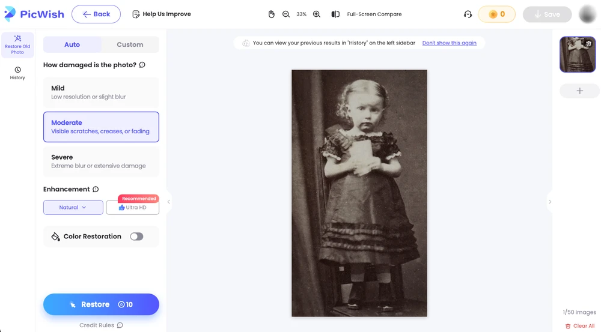The width and height of the screenshot is (601, 332).
Task: Click the 33% zoom level
Action: 301,14
